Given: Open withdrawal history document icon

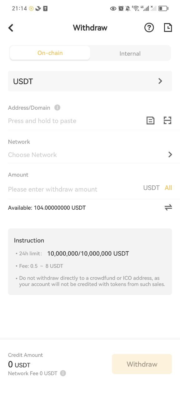Looking at the screenshot, I should [168, 28].
